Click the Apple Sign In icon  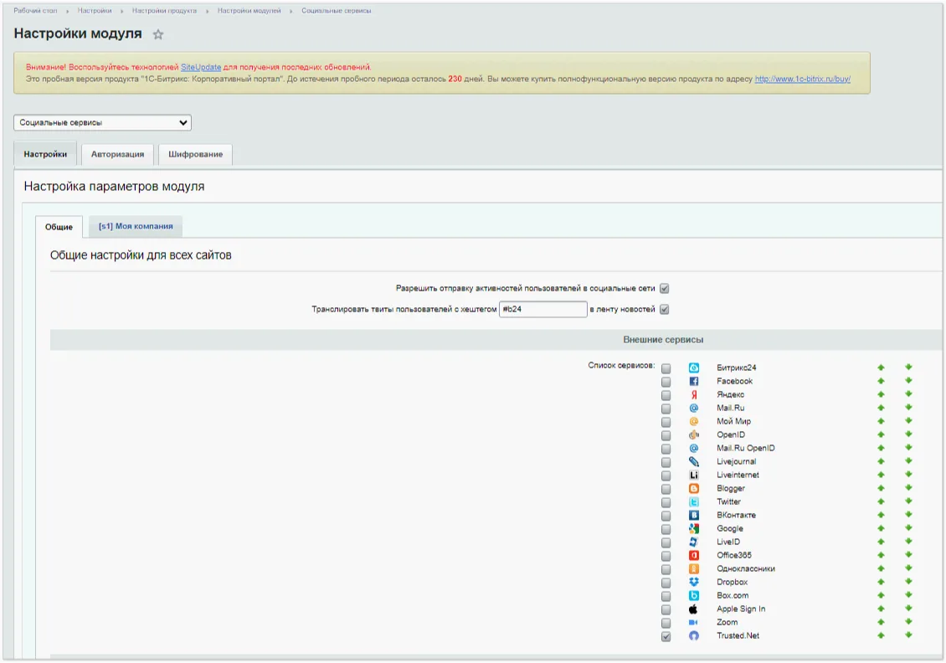693,609
